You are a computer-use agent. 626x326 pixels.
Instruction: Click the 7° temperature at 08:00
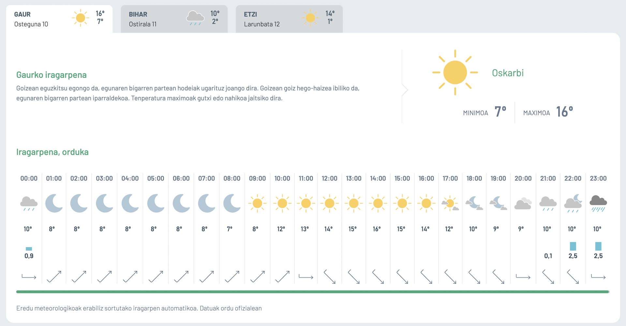(x=230, y=229)
